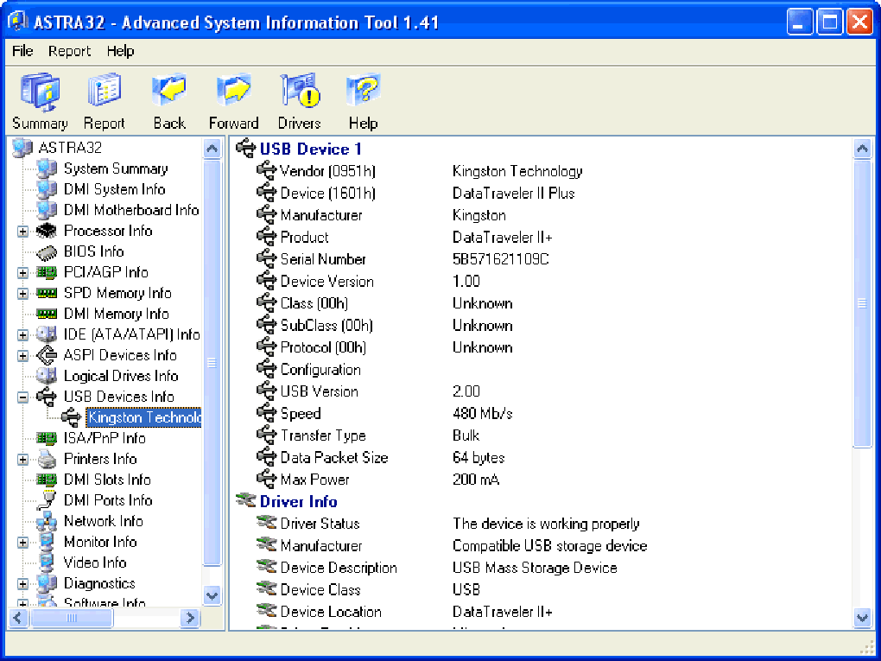
Task: Select the ASTRA32 root node icon
Action: point(22,148)
